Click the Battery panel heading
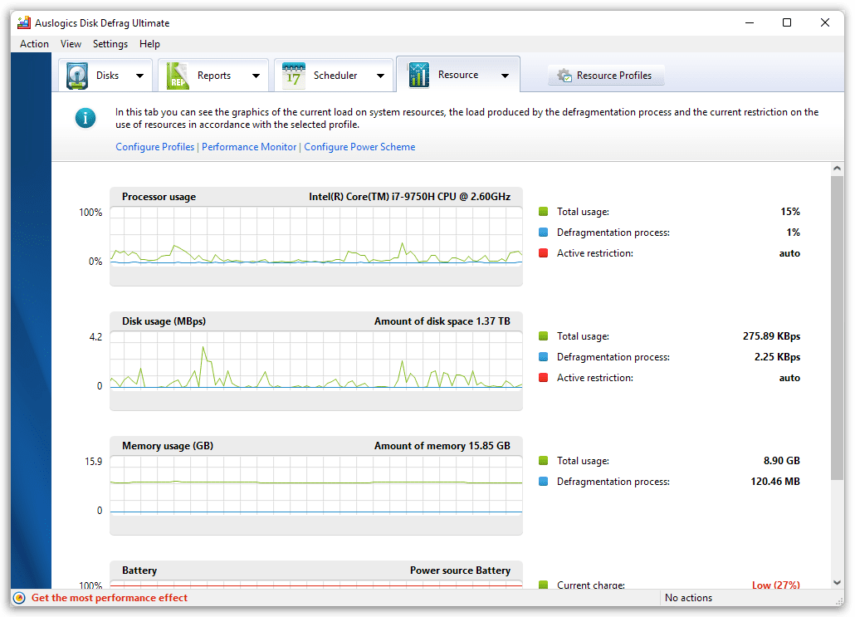Screen dimensions: 855x617 click(139, 570)
